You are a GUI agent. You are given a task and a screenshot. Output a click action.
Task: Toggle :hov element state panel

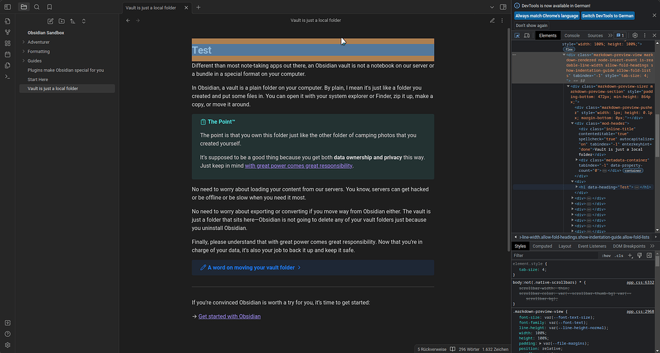[x=606, y=255]
